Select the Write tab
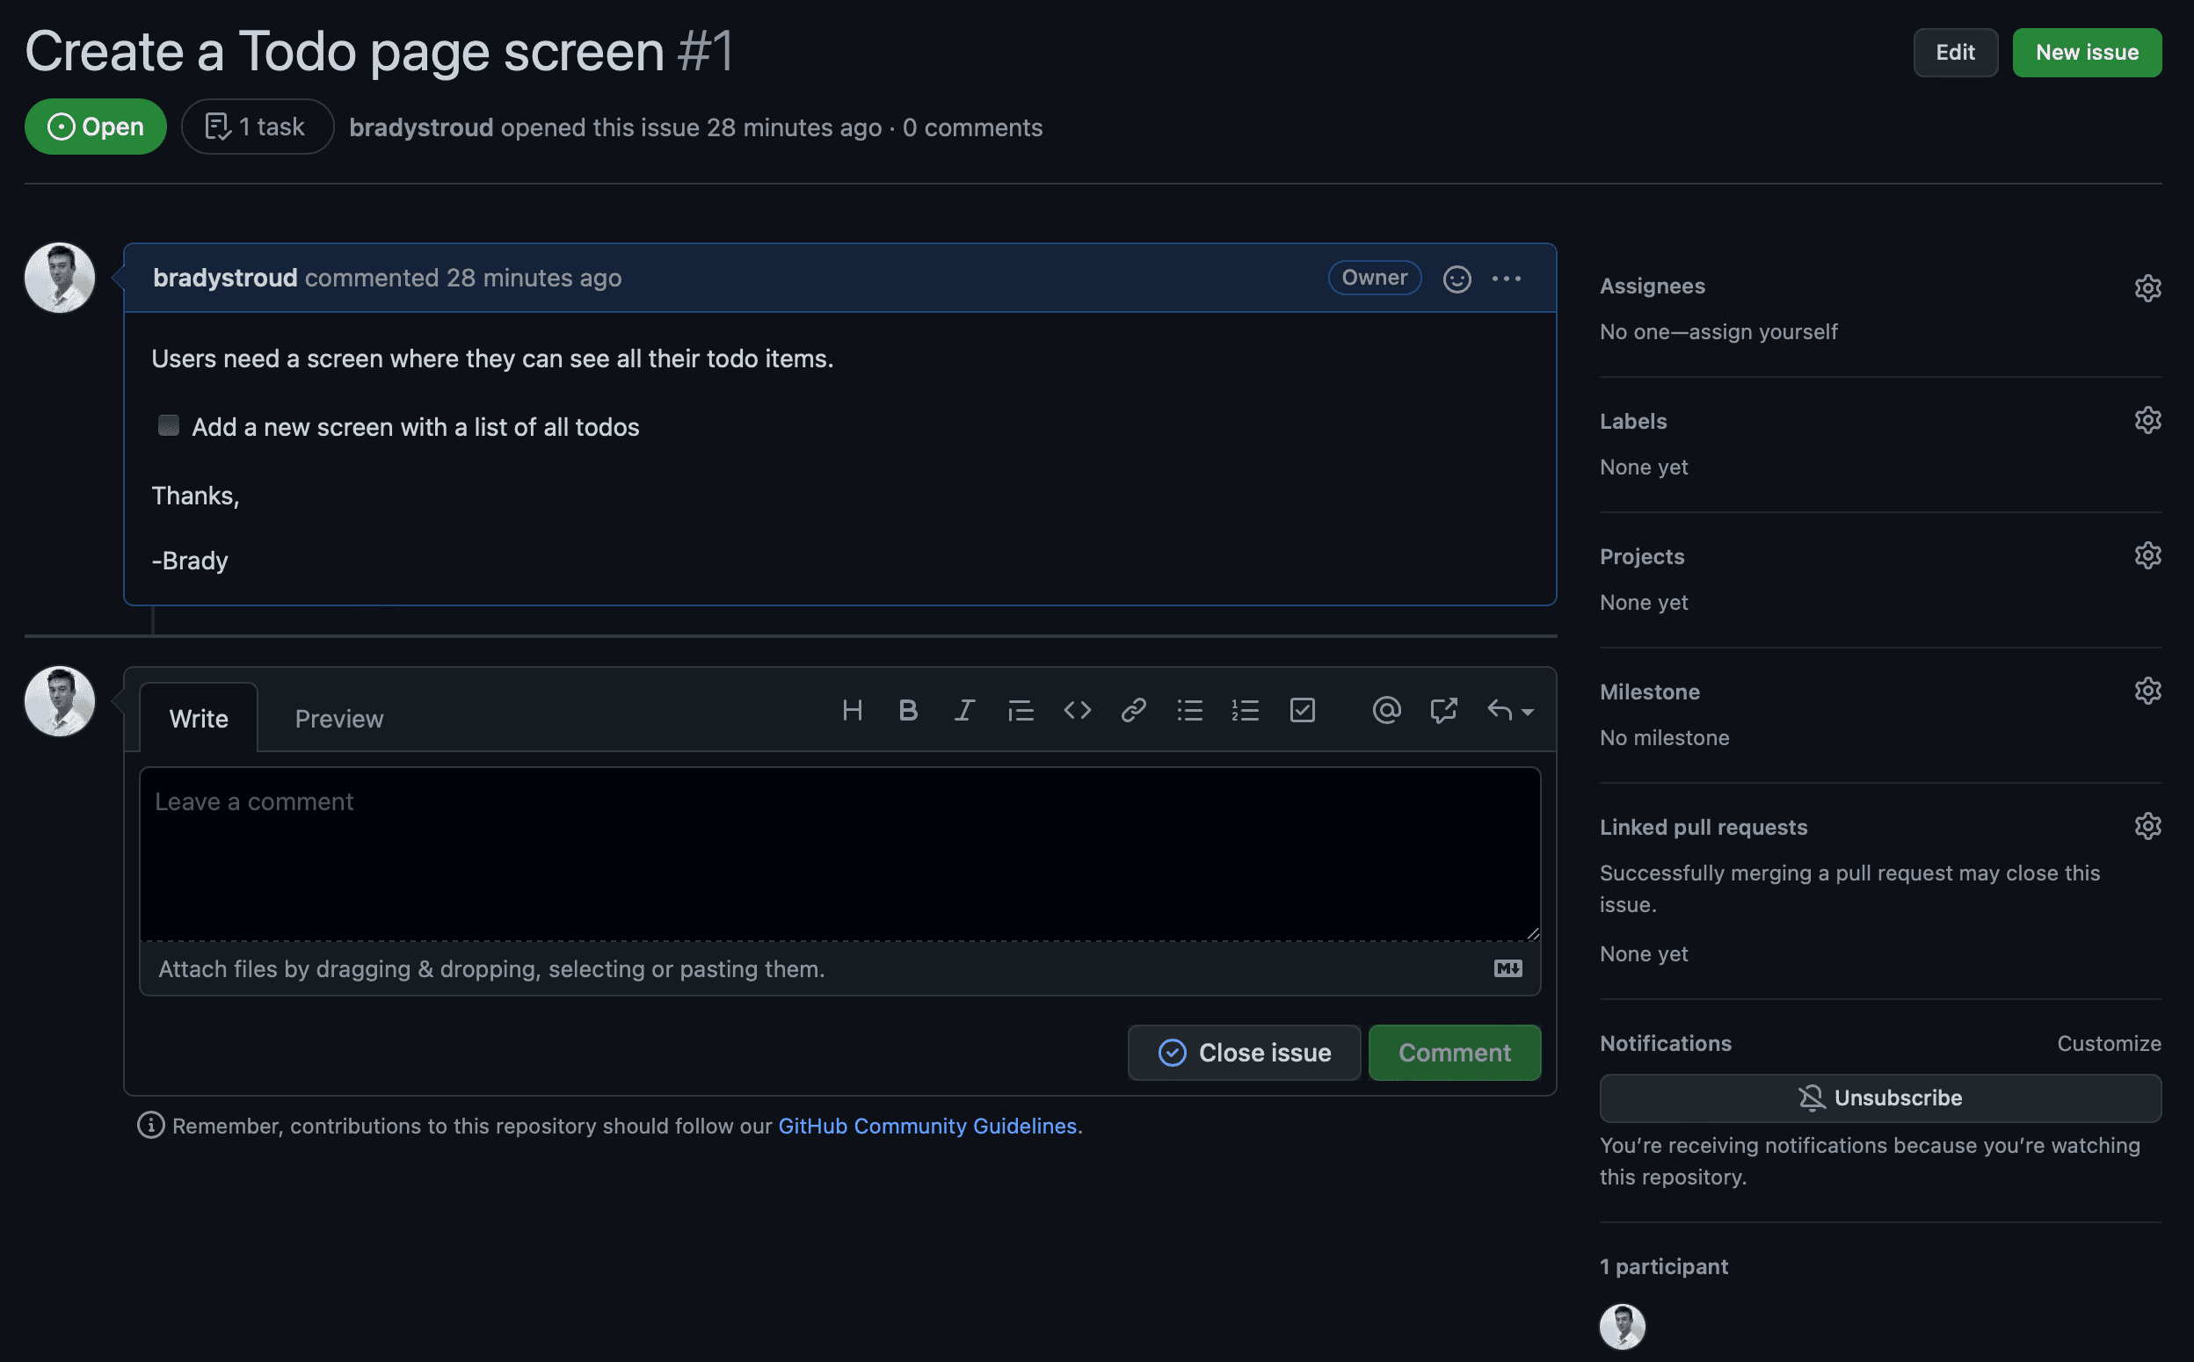Viewport: 2194px width, 1362px height. (199, 719)
